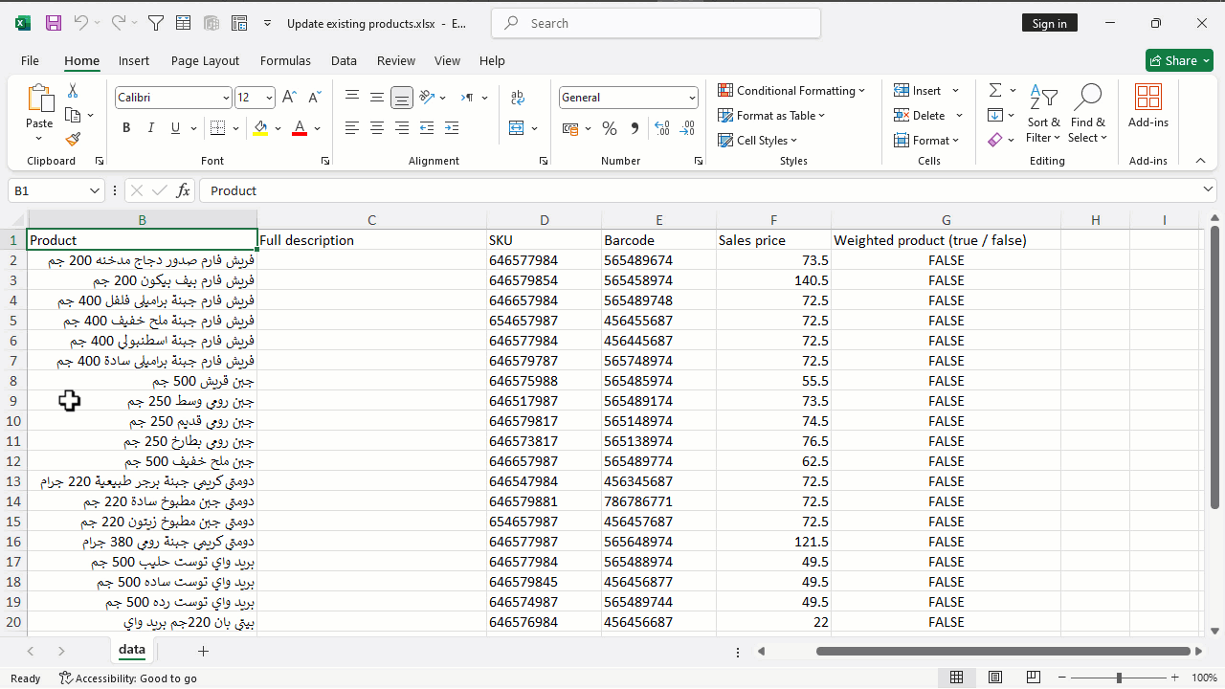Apply Comma Style format
Image resolution: width=1225 pixels, height=689 pixels.
coord(634,128)
